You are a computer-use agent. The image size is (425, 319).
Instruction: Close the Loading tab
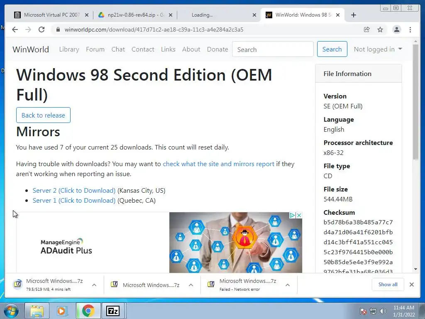coord(254,15)
